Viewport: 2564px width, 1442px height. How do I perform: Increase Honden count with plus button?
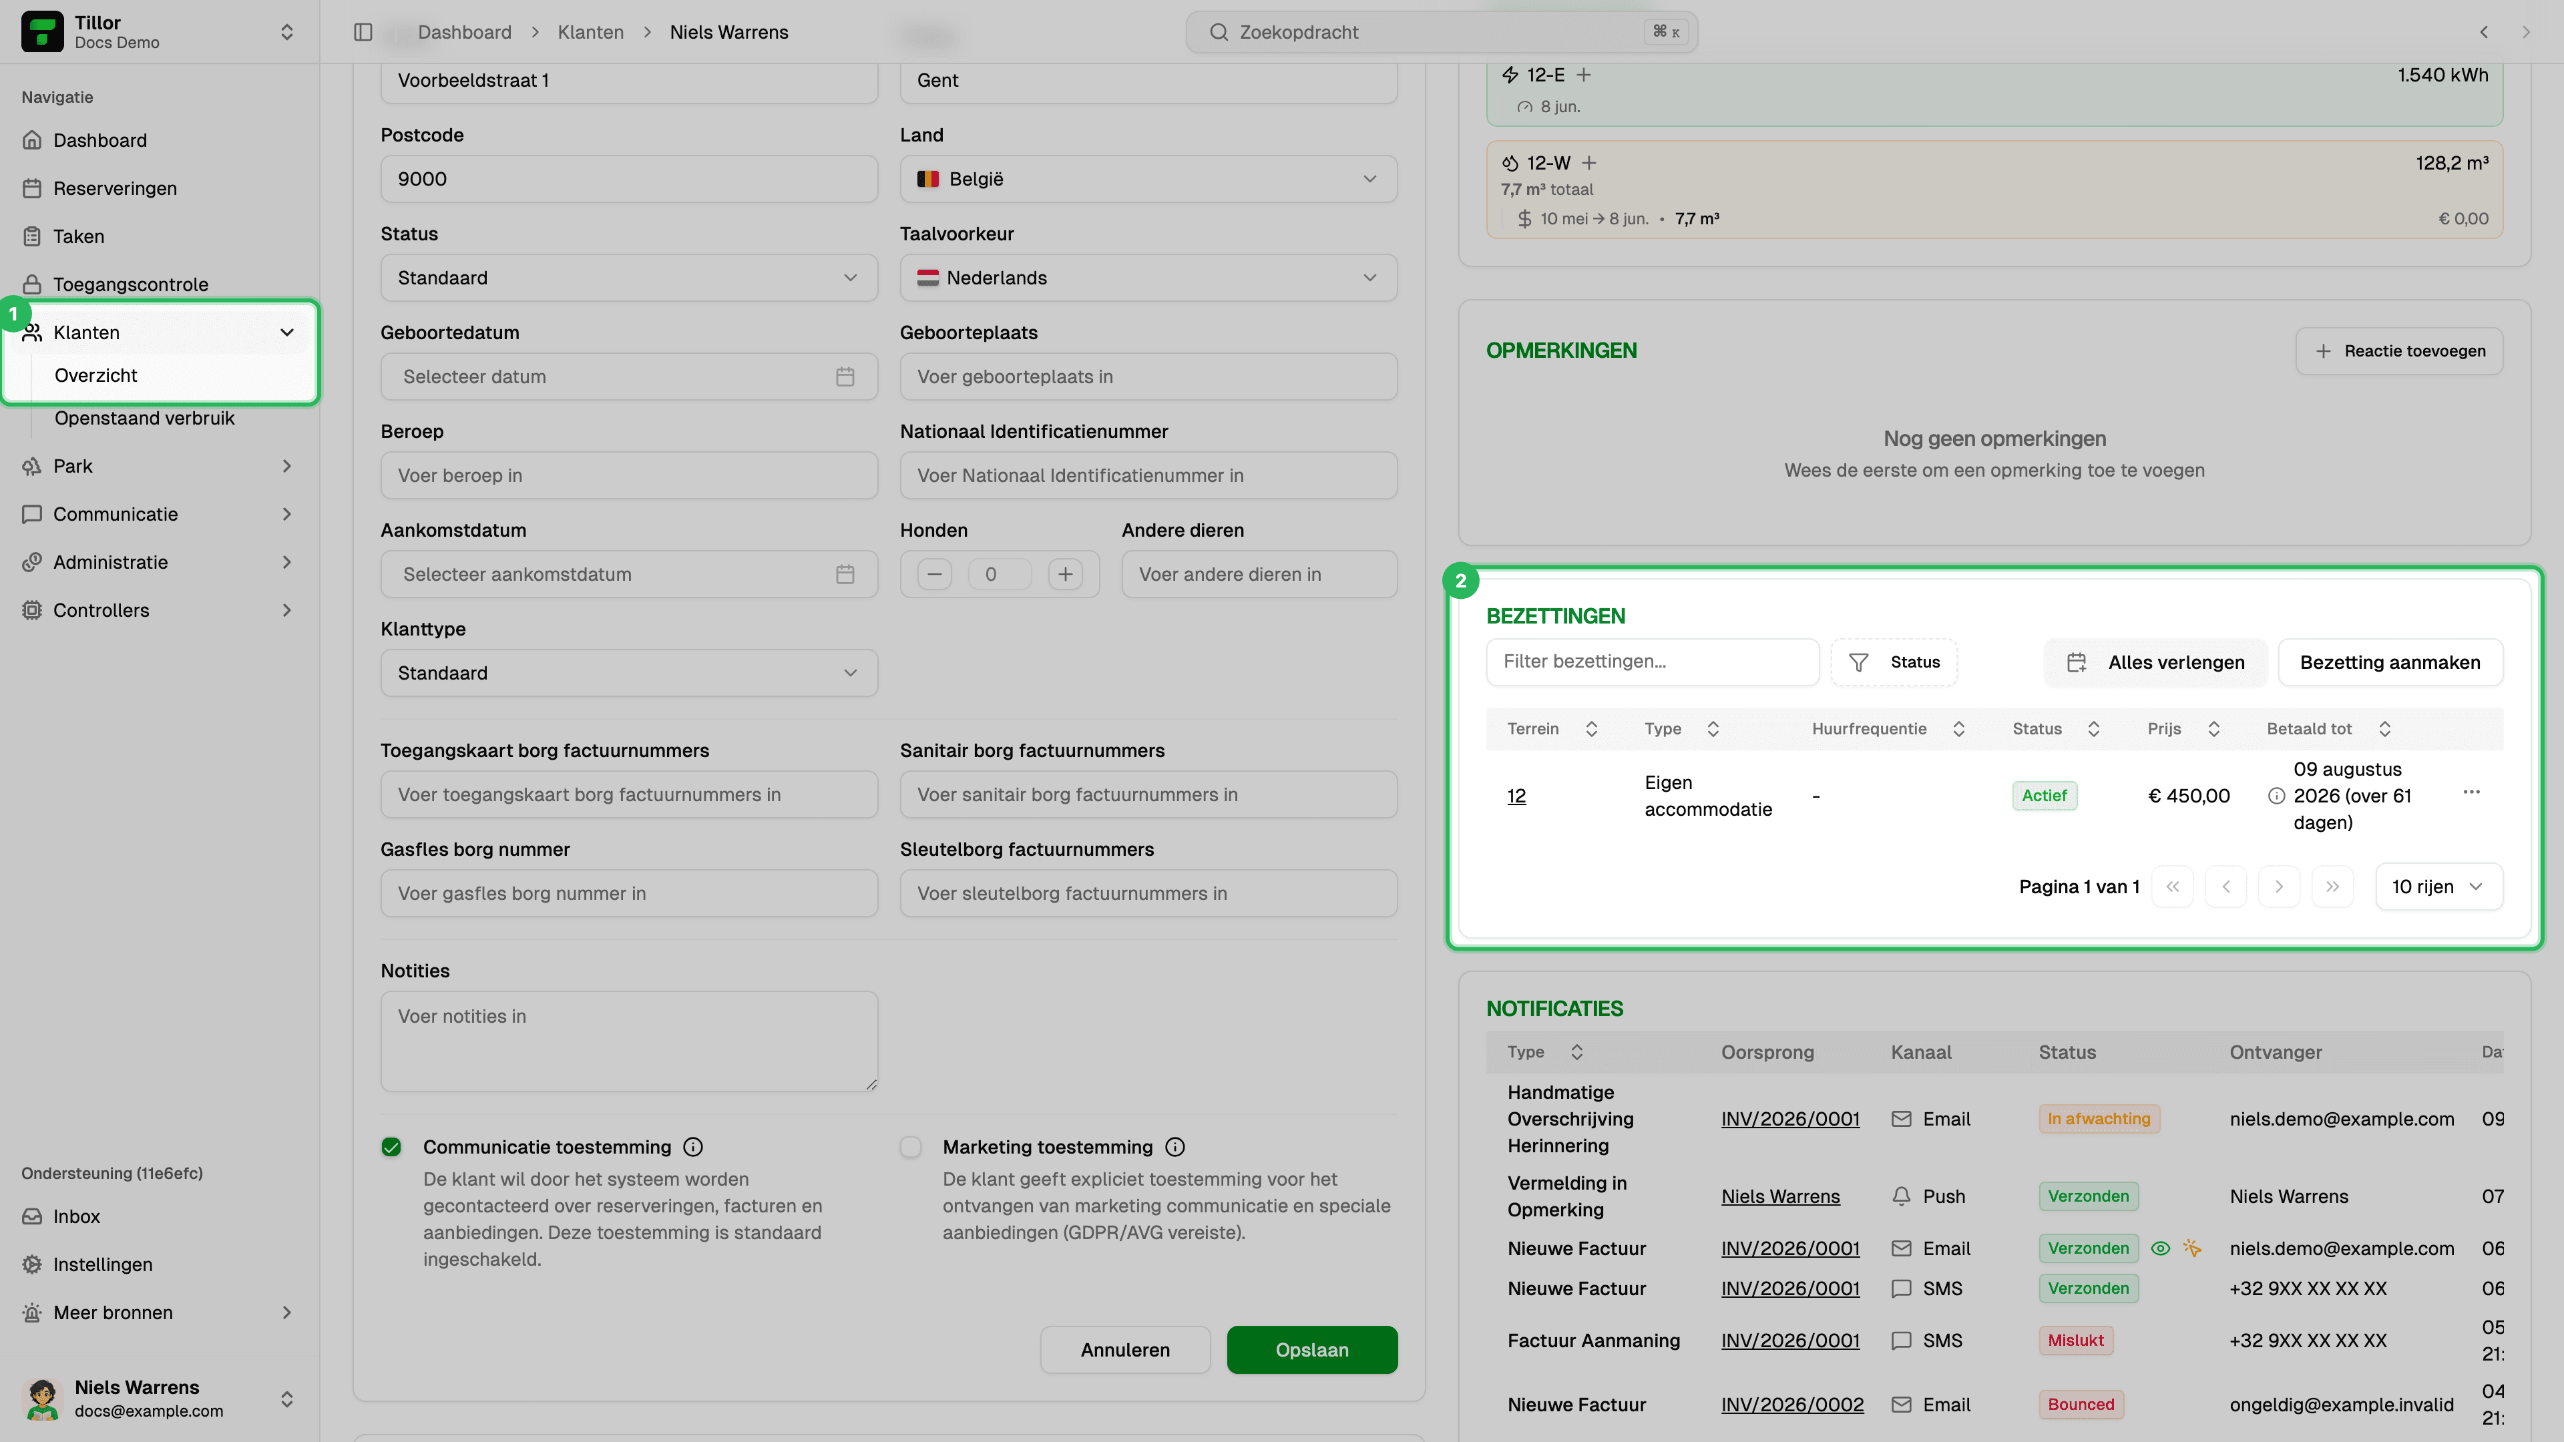(1065, 574)
